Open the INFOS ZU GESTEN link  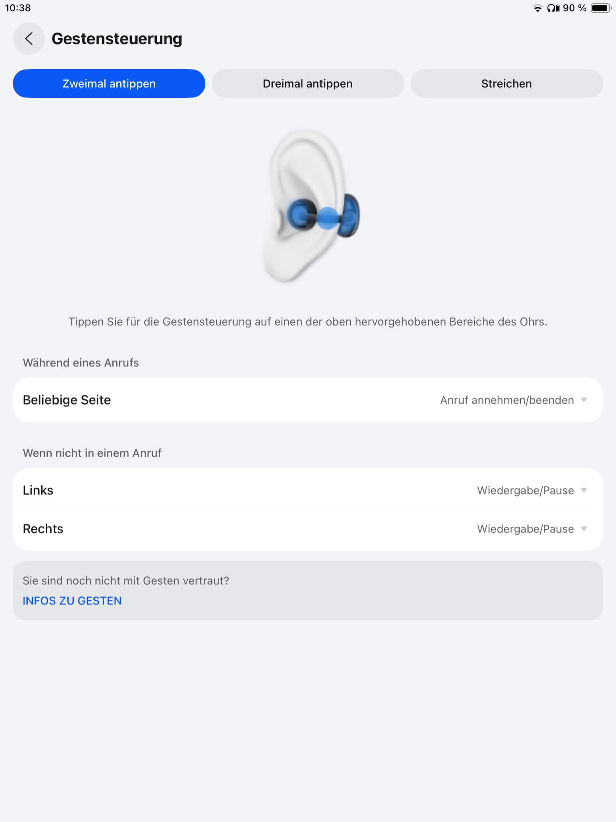[x=72, y=601]
